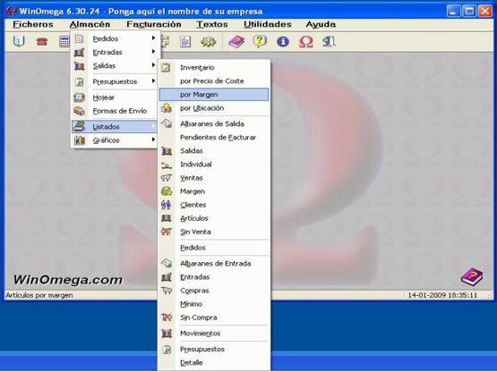
Task: Expand the Pedidos submenu
Action: click(x=115, y=38)
